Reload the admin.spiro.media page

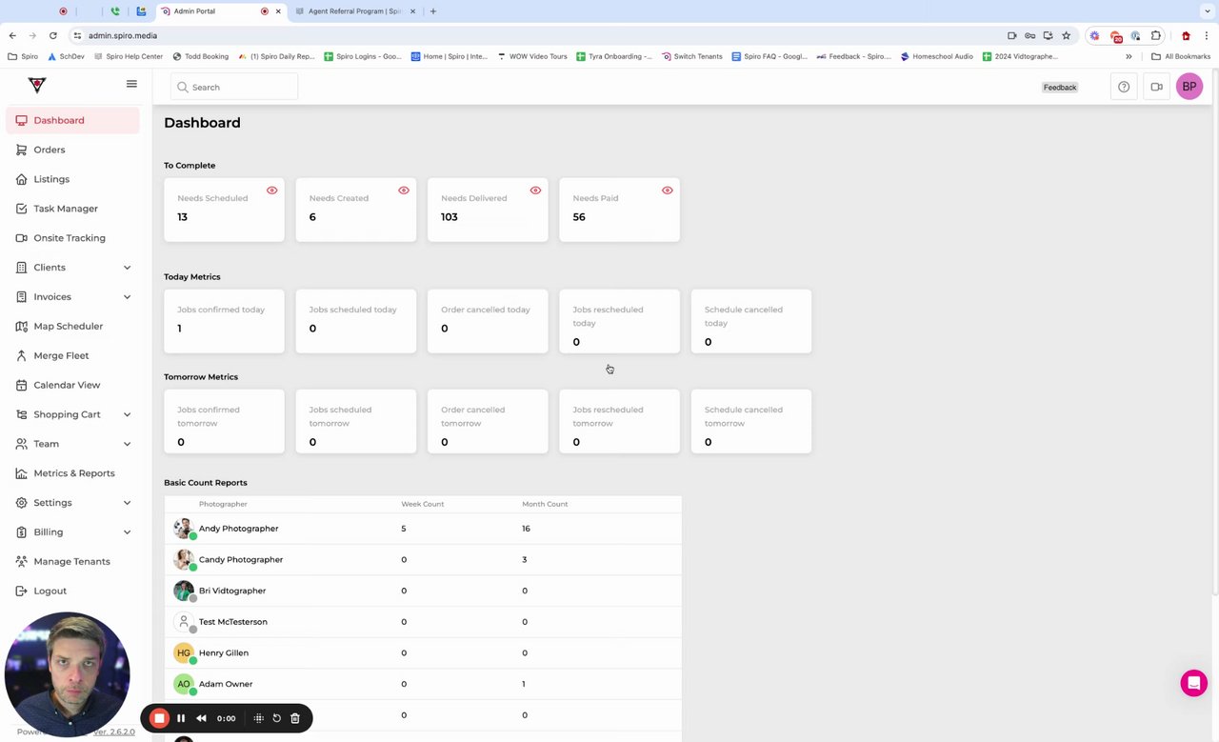(x=53, y=35)
